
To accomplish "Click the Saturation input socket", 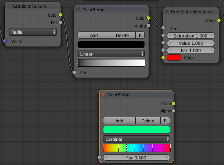I will pyautogui.click(x=163, y=35).
